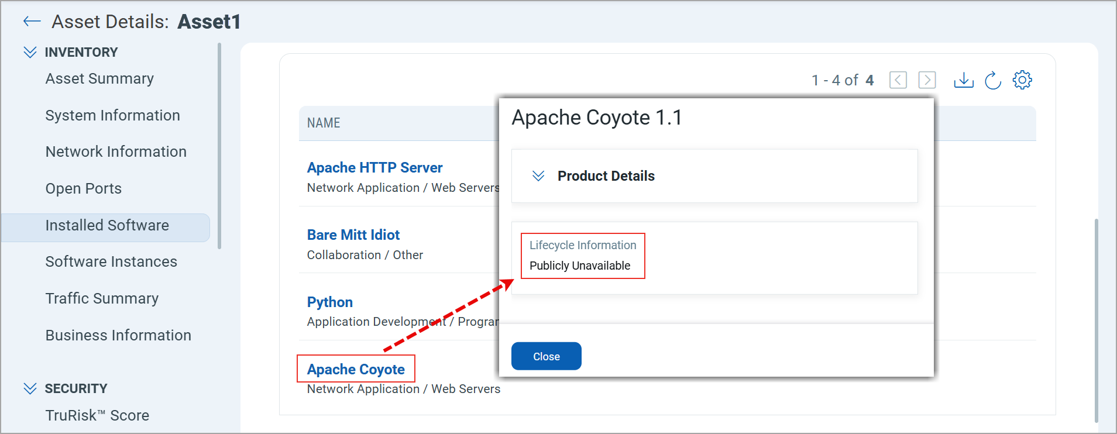Click the Lifecycle Information label
The image size is (1117, 434).
tap(583, 245)
